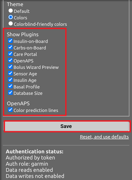
Task: Select the Default theme radio button
Action: tap(11, 11)
